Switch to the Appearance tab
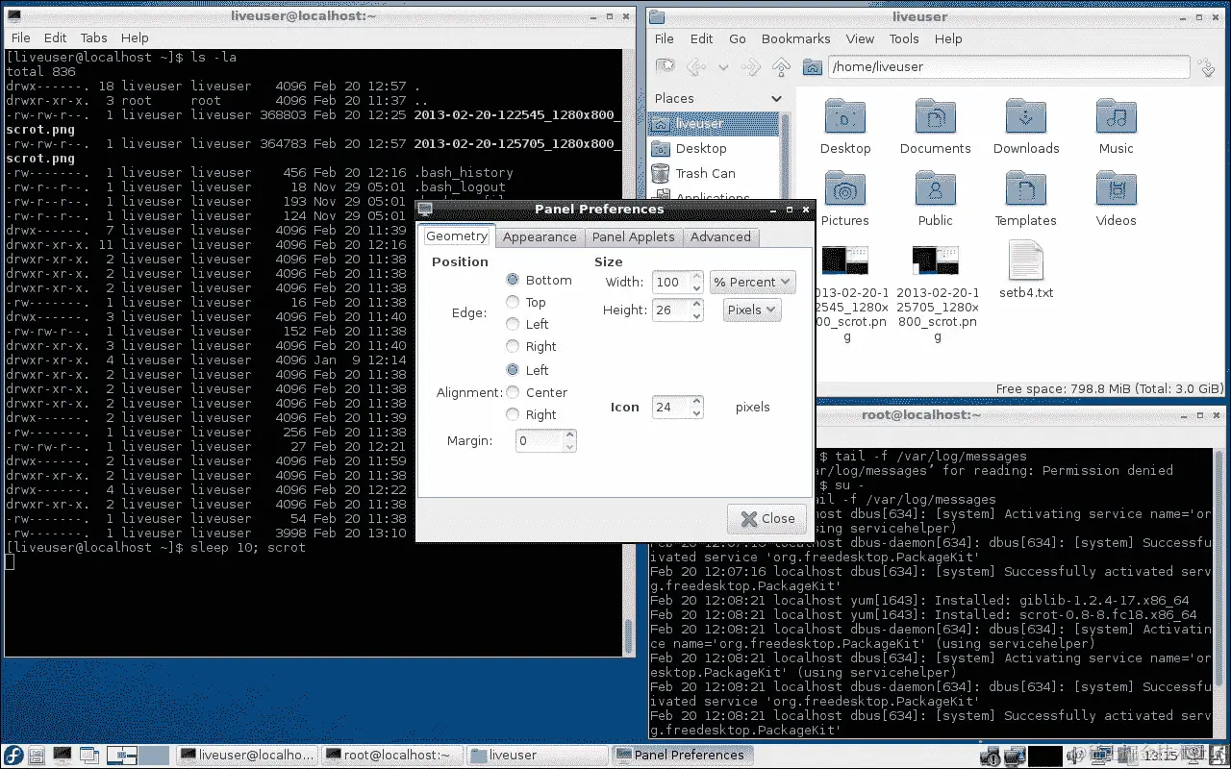1231x769 pixels. 540,236
